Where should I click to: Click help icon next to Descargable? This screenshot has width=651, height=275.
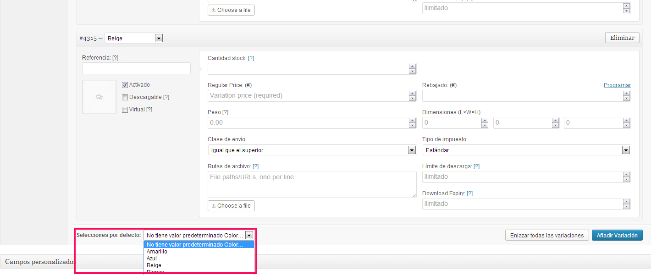166,97
